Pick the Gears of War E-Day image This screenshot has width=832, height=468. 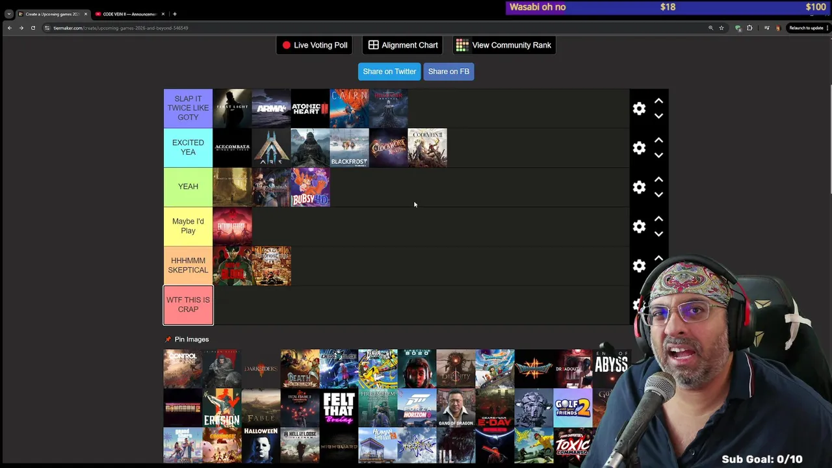[495, 408]
